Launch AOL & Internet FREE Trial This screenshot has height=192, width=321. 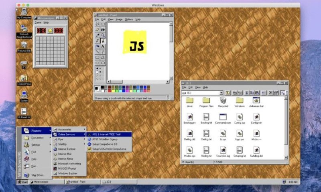pos(108,134)
